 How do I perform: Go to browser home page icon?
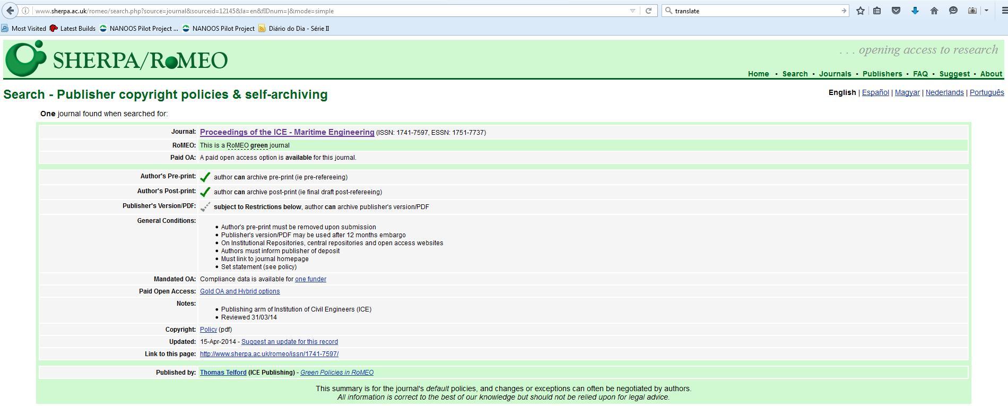coord(934,11)
